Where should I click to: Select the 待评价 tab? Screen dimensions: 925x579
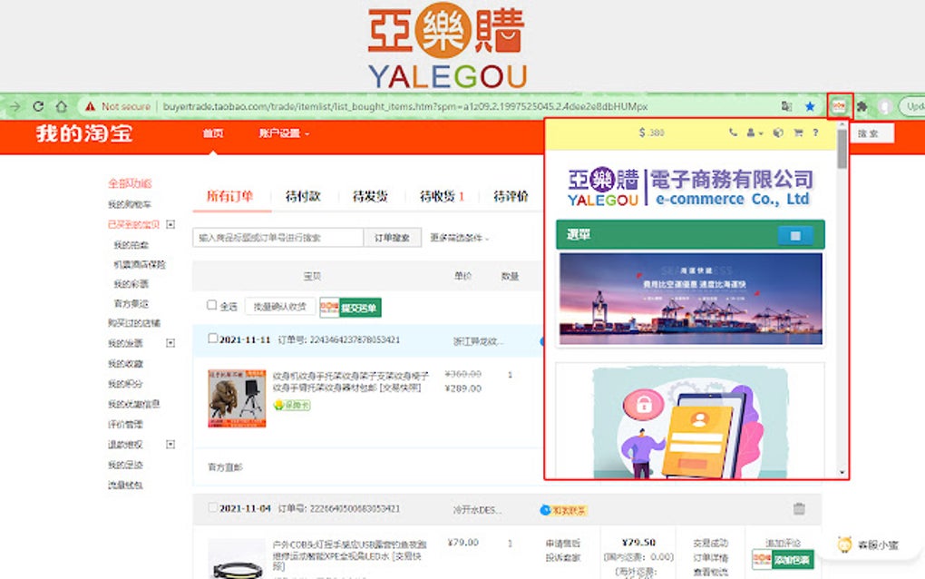(x=511, y=196)
